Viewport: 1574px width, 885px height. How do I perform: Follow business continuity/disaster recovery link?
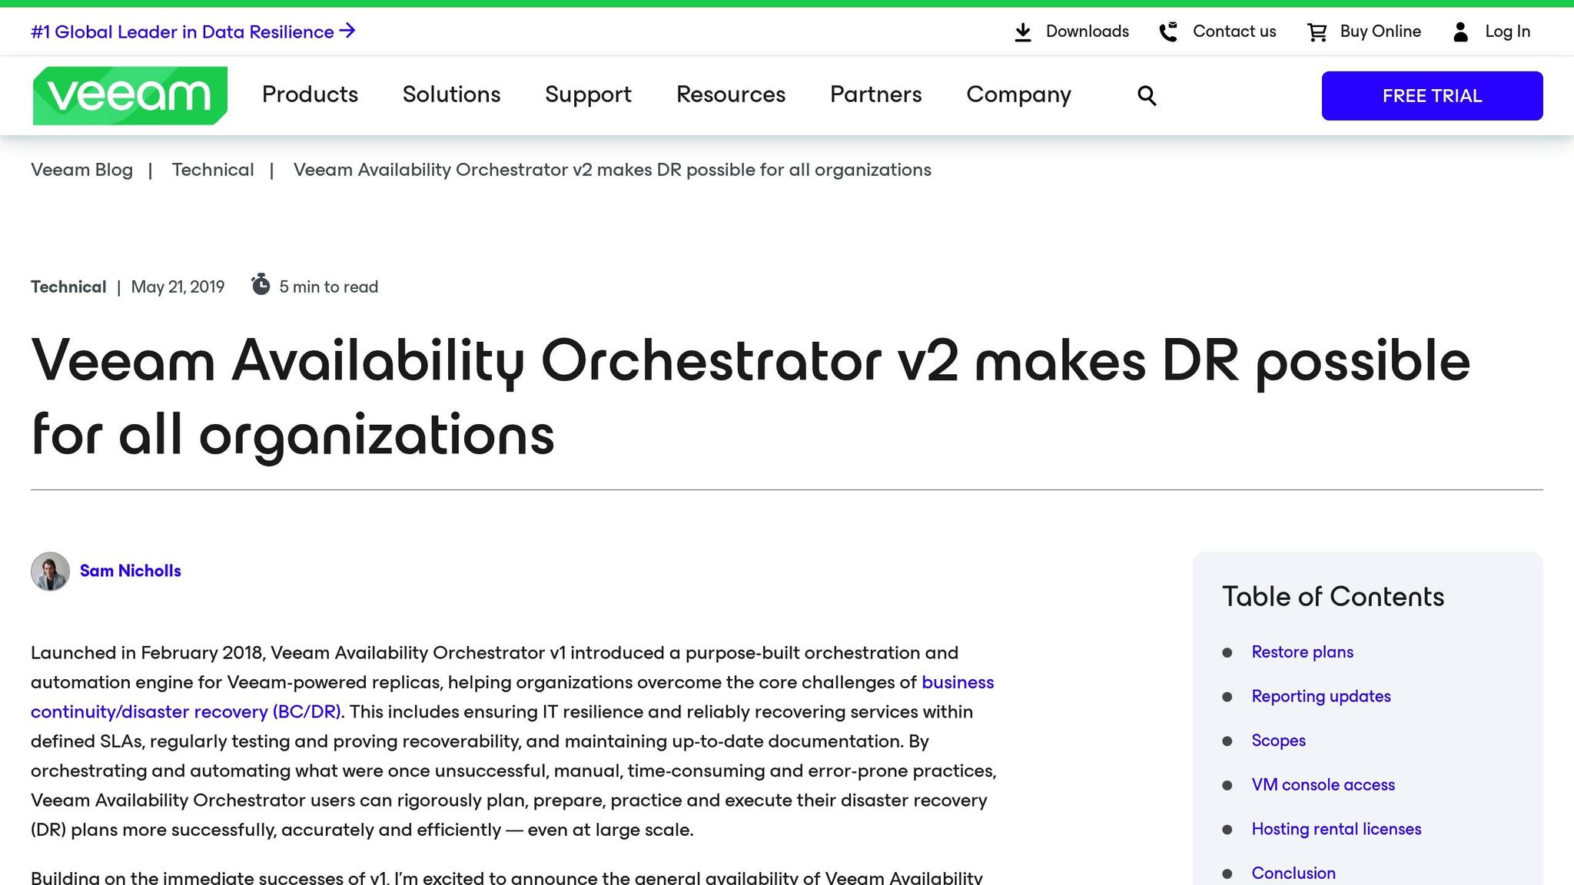(512, 697)
